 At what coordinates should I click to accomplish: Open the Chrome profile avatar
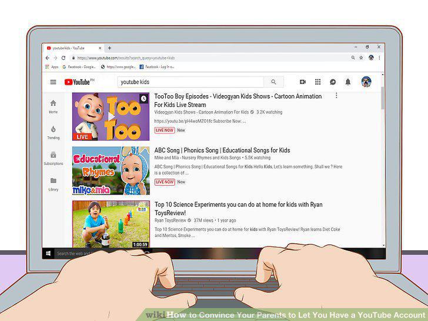(x=371, y=58)
